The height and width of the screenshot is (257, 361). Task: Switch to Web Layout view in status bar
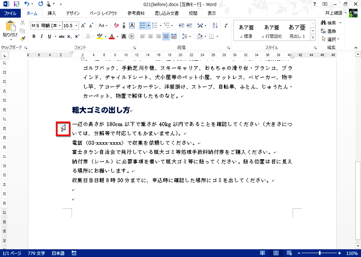[289, 253]
